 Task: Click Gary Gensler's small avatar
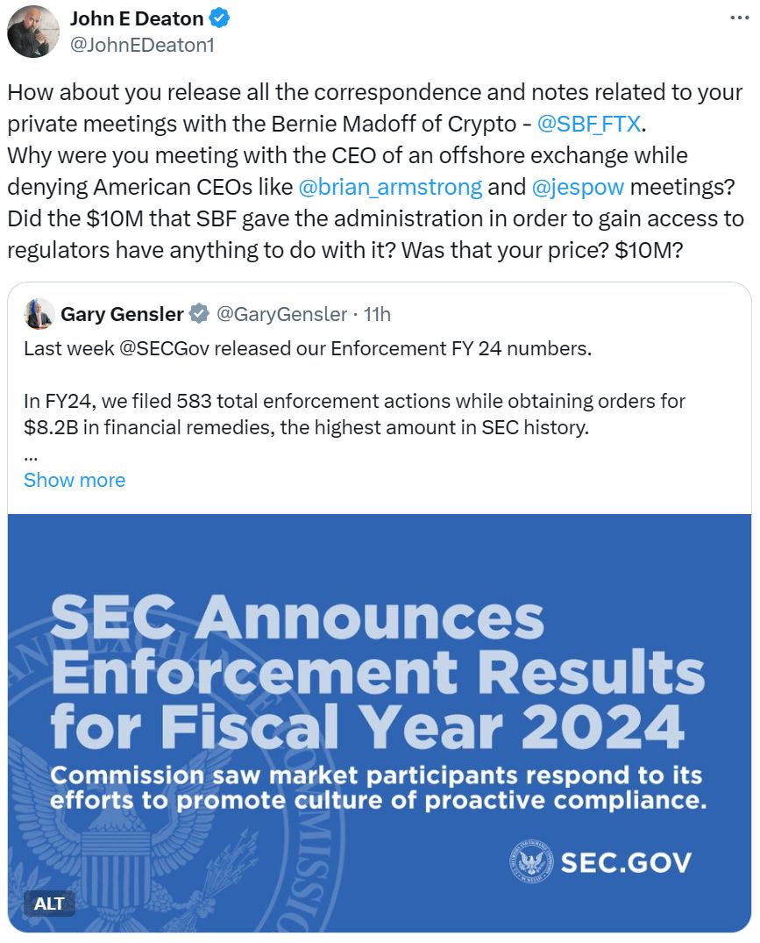(39, 314)
